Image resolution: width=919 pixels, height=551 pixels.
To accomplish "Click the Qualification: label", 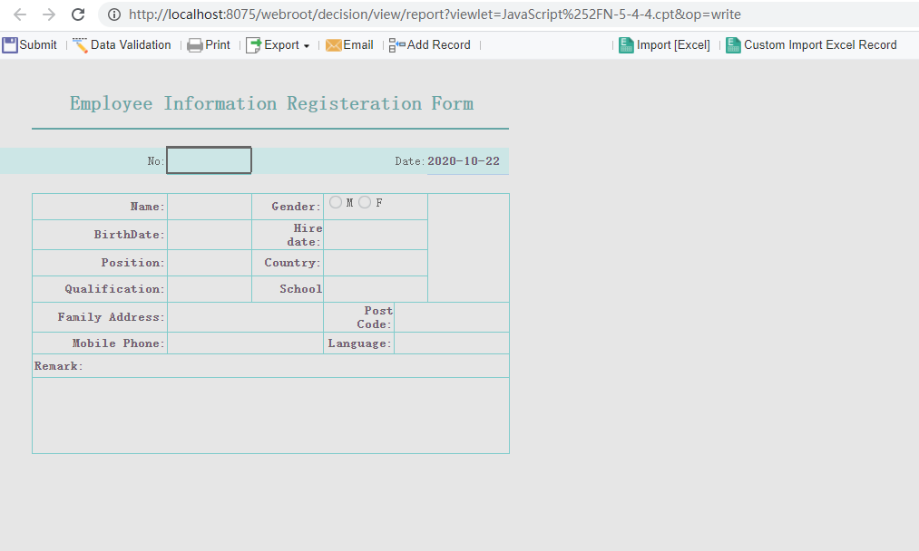I will coord(115,289).
